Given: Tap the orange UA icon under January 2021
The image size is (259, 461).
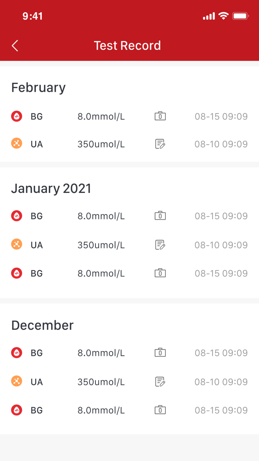Looking at the screenshot, I should 17,244.
